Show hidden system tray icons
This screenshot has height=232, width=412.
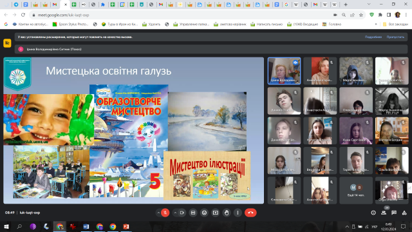coord(347,226)
